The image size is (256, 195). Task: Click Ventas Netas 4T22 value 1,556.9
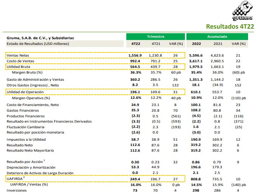(x=135, y=55)
